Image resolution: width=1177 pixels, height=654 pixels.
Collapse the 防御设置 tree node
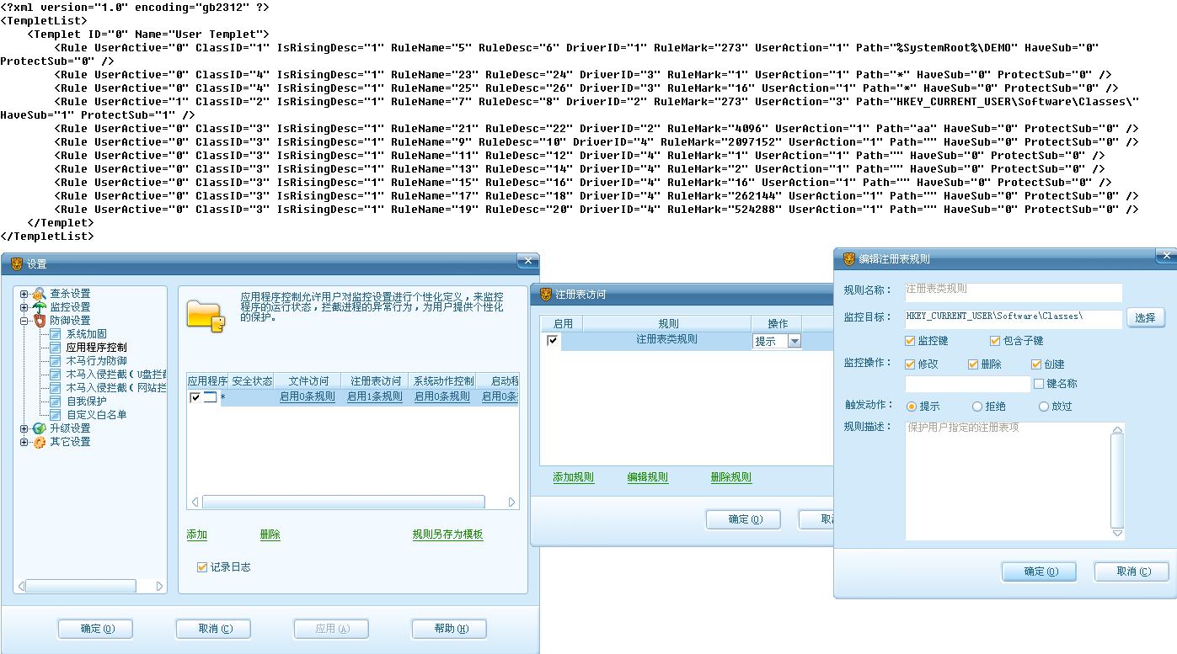click(24, 321)
